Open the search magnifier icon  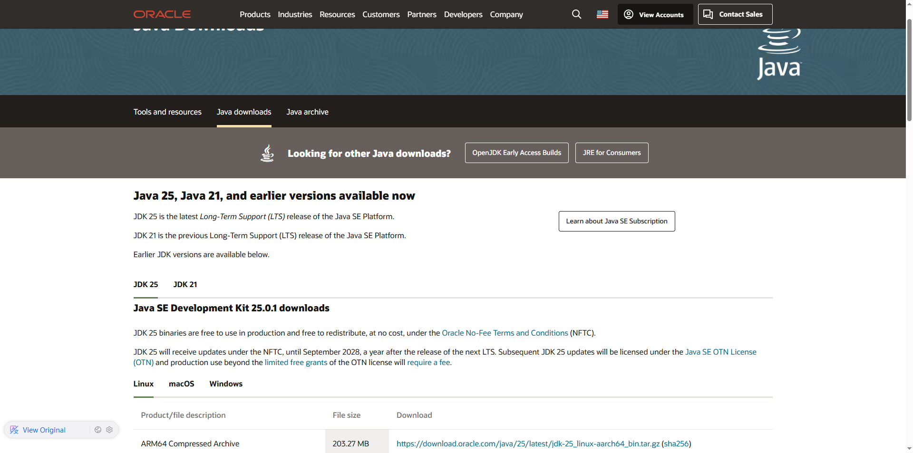(x=576, y=14)
